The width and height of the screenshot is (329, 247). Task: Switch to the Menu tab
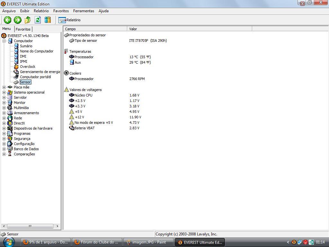coord(7,29)
